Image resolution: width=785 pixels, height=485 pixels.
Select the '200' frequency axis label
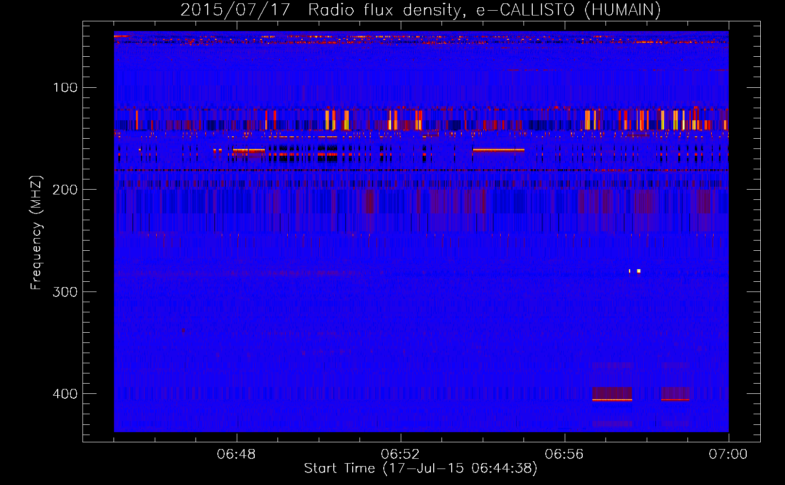65,190
